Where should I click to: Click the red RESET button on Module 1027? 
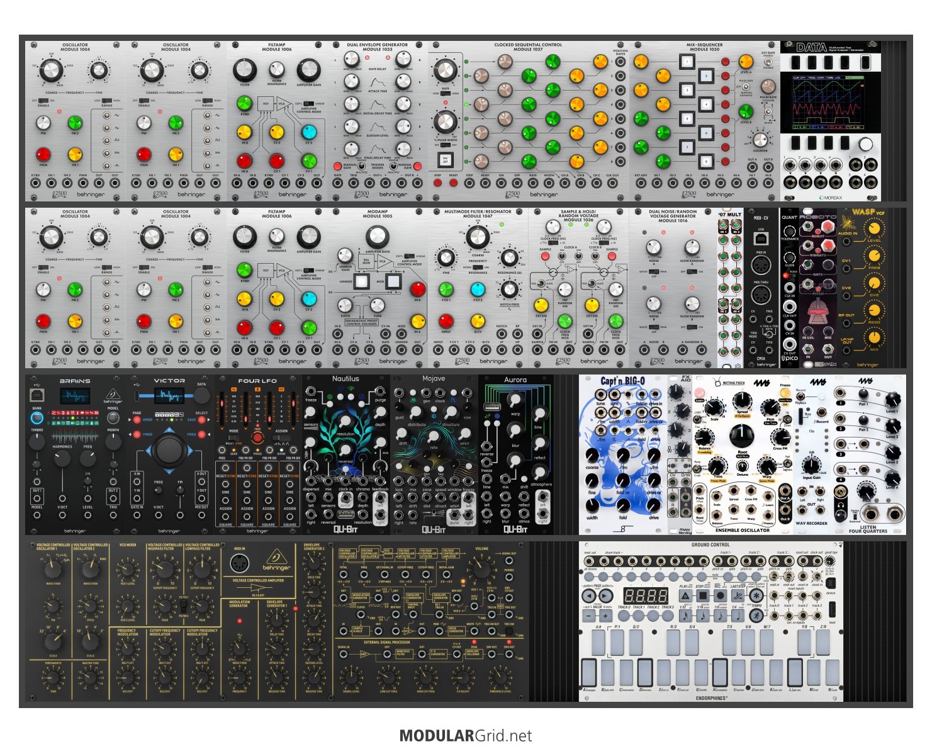click(453, 183)
